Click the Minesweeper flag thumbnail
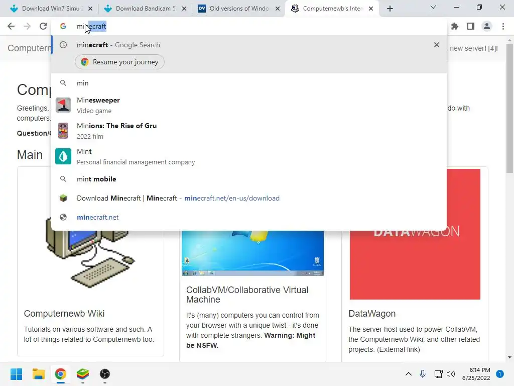514x386 pixels. 63,105
